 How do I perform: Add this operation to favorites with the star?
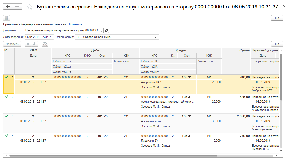30,7
